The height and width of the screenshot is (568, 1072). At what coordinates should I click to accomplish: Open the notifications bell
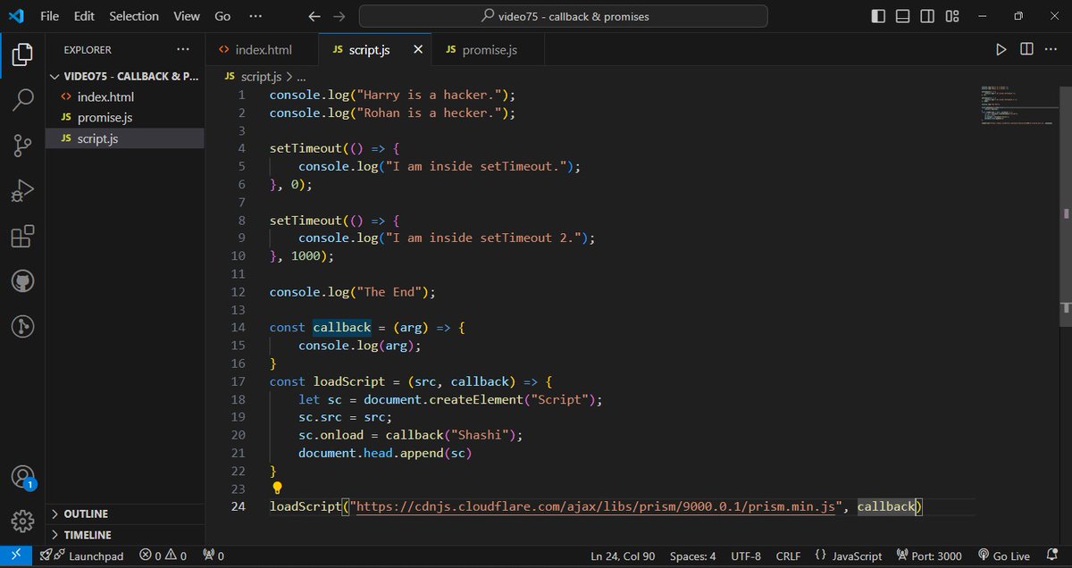(1053, 555)
